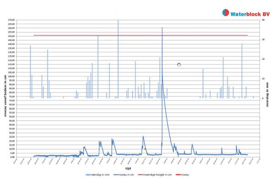
Task: Click the '0' right axis tick label
Action: (x=263, y=98)
